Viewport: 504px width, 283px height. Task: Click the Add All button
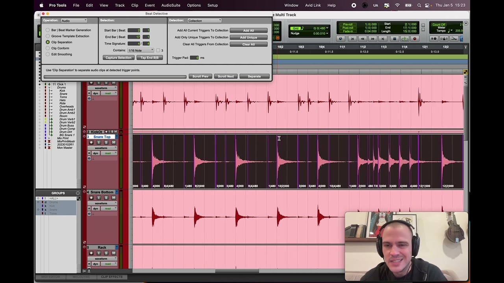pos(248,31)
